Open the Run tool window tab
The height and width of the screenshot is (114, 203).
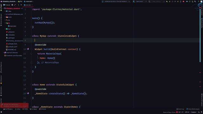(18, 109)
